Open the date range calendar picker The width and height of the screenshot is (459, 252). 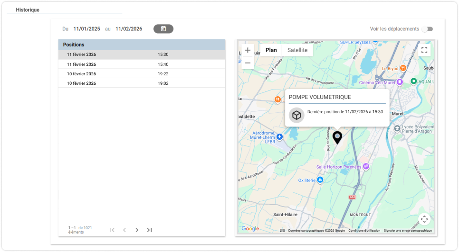pos(163,28)
